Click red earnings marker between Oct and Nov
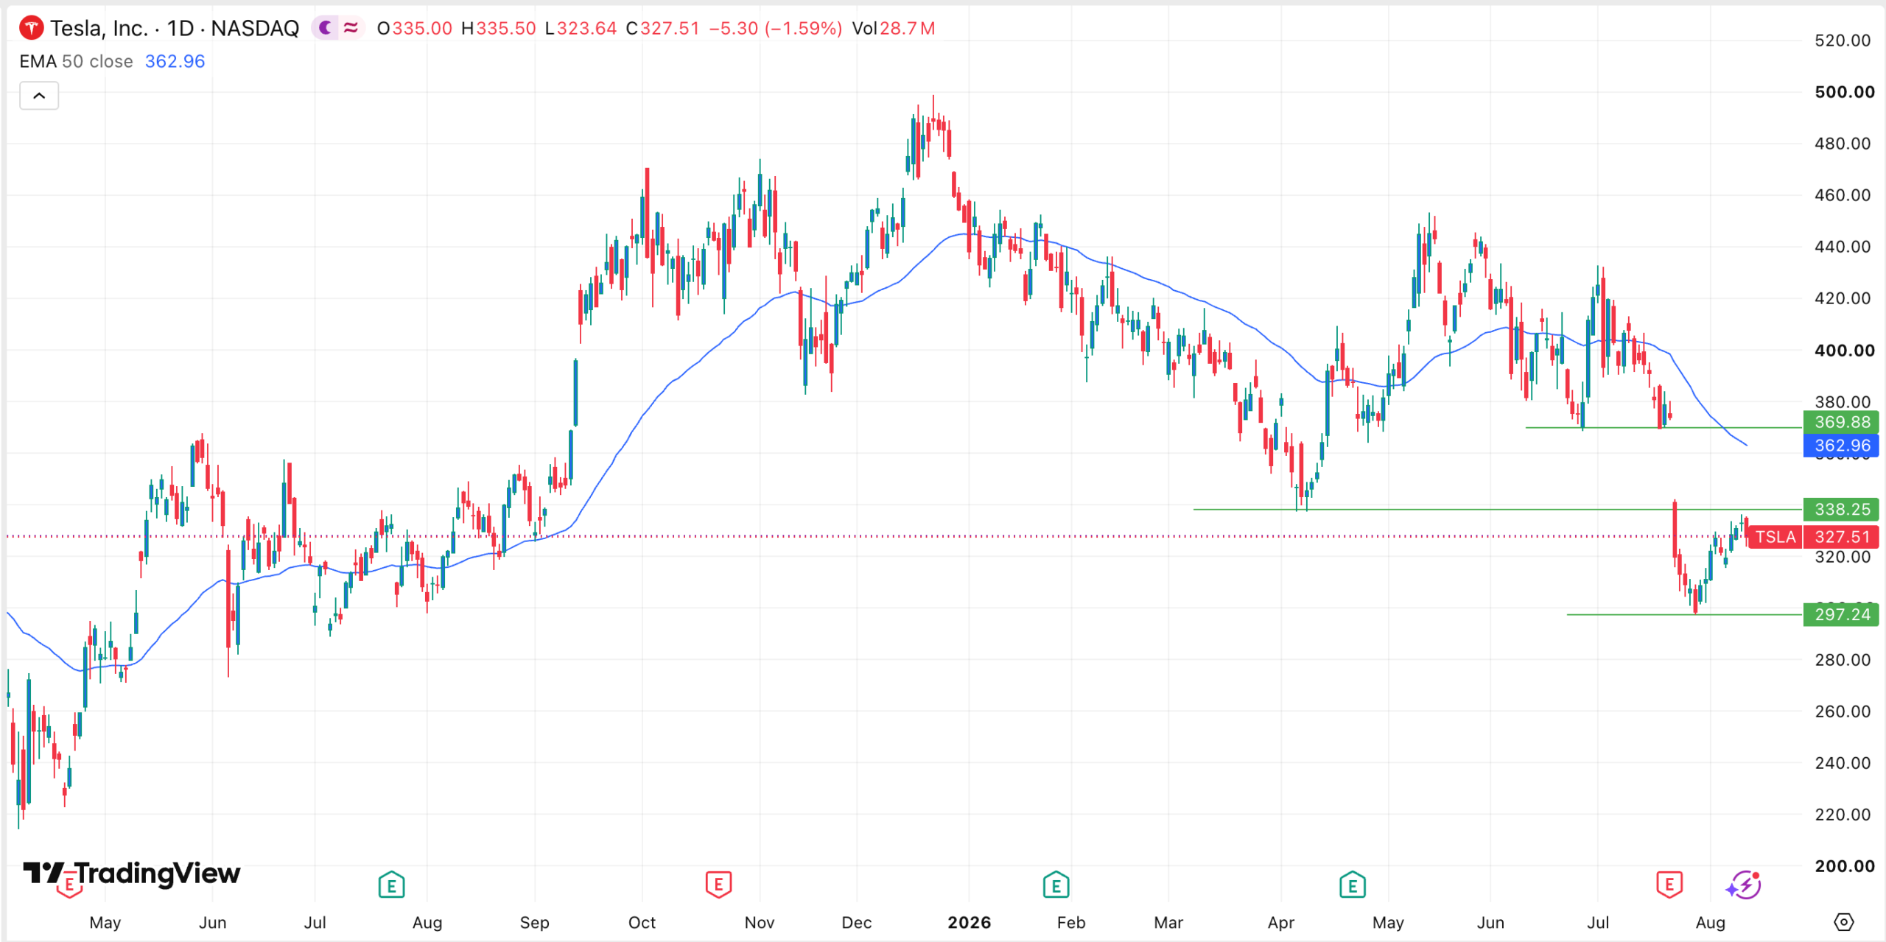Image resolution: width=1886 pixels, height=942 pixels. tap(718, 885)
